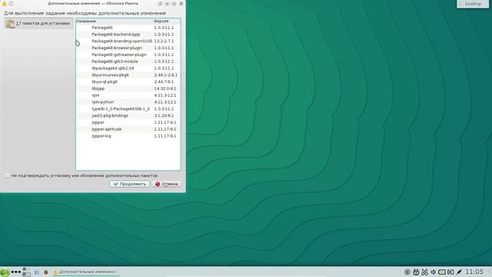Click the show desktop icon next to pager
Image resolution: width=492 pixels, height=277 pixels.
(37, 272)
